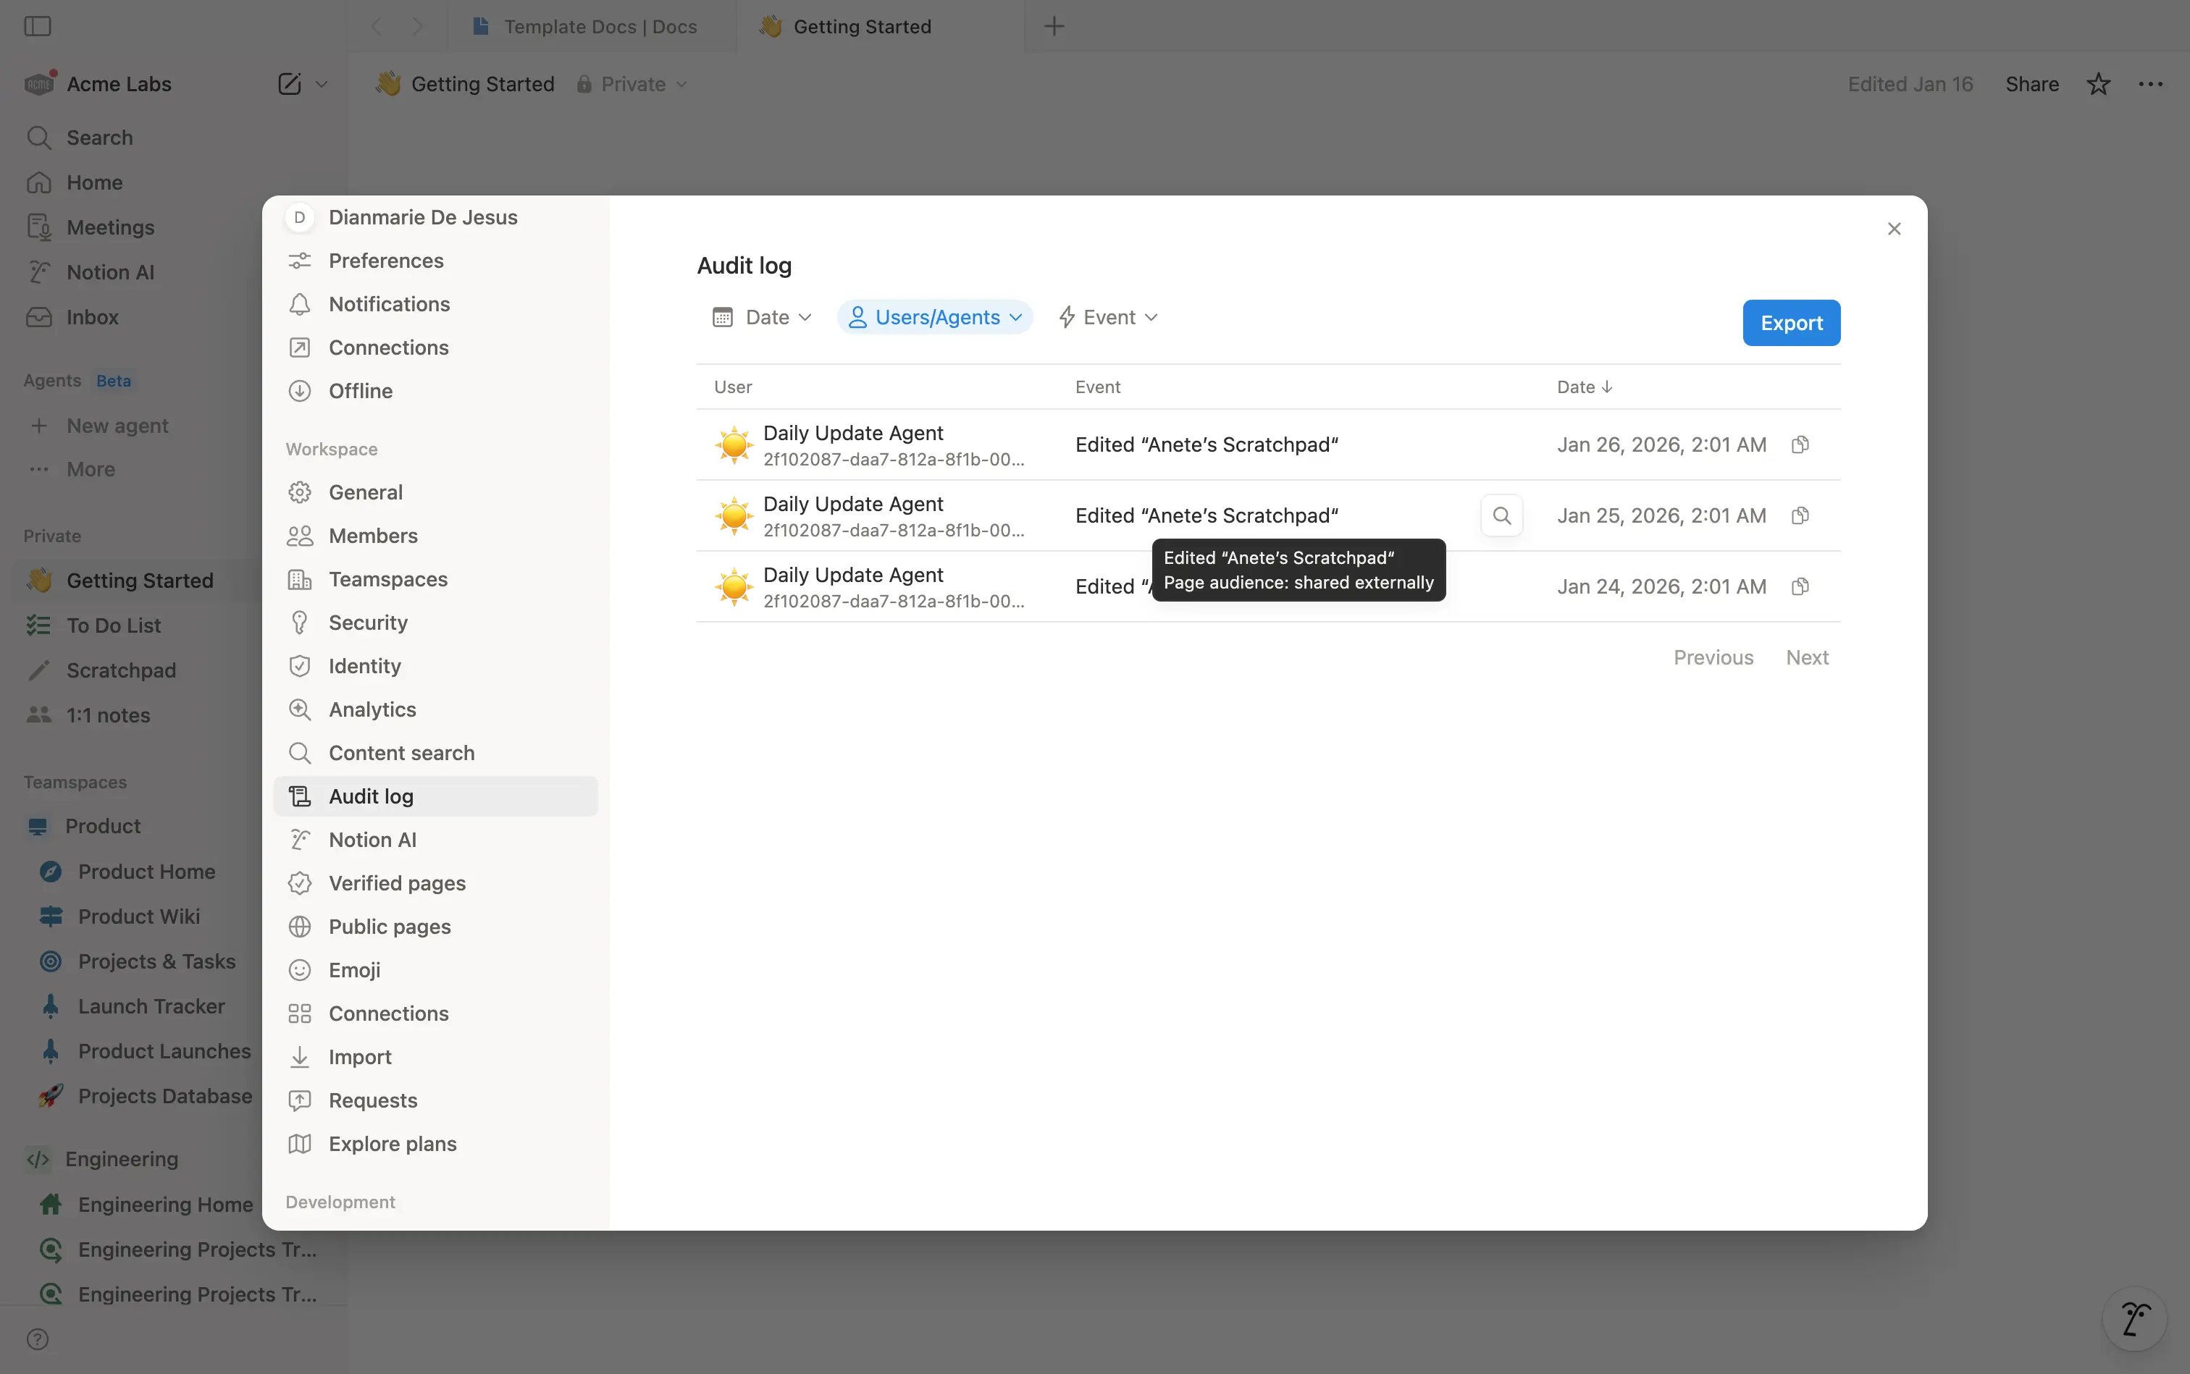
Task: Open the Content search settings page
Action: tap(401, 752)
